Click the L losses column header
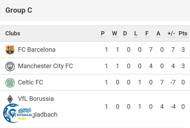 pyautogui.click(x=136, y=34)
